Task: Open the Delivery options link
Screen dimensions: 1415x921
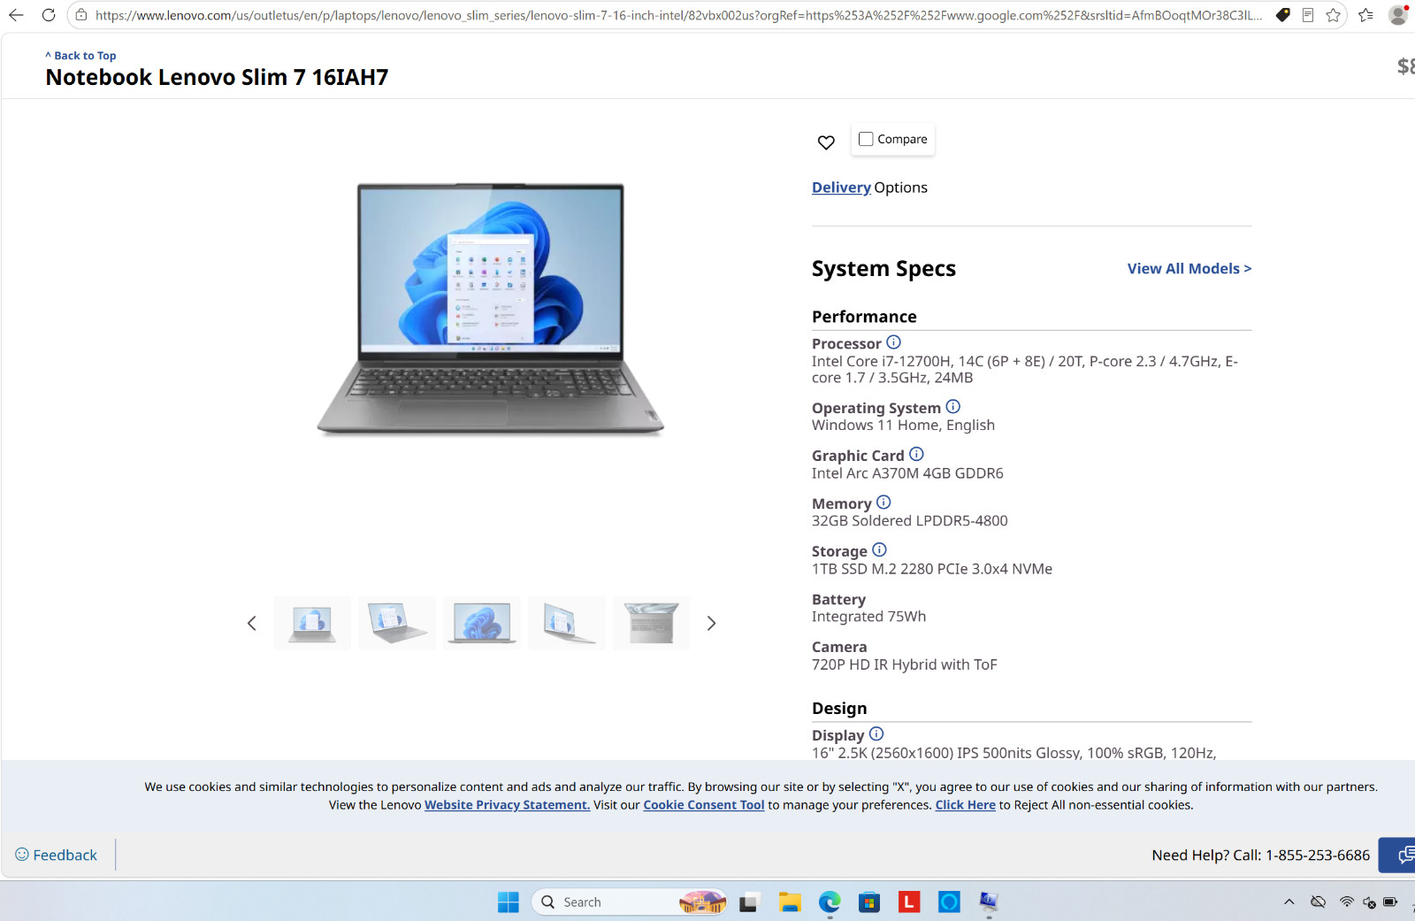Action: pyautogui.click(x=841, y=188)
